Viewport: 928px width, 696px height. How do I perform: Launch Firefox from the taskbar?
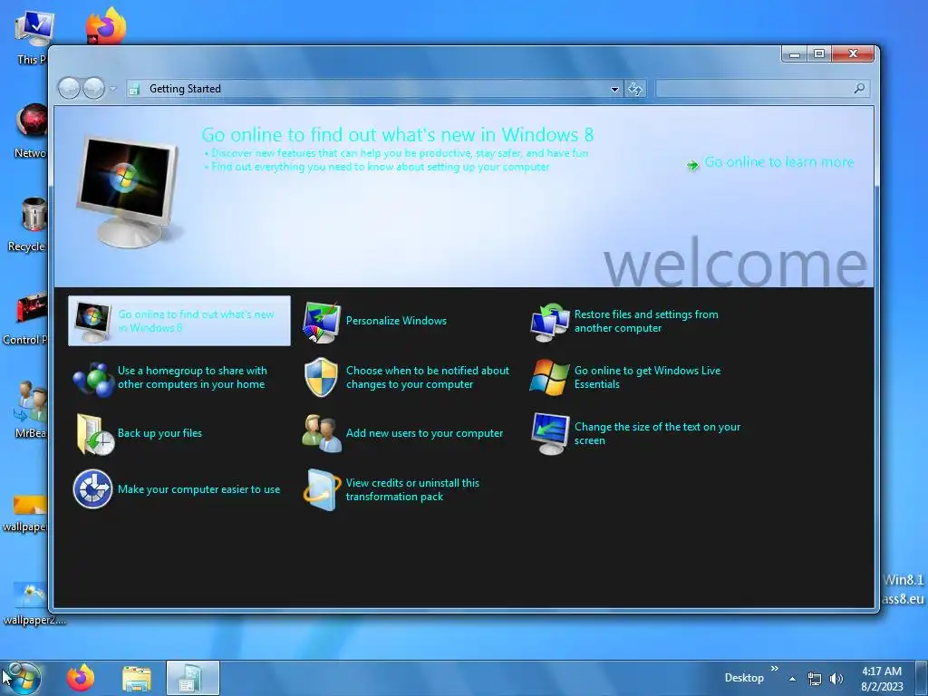(x=81, y=678)
